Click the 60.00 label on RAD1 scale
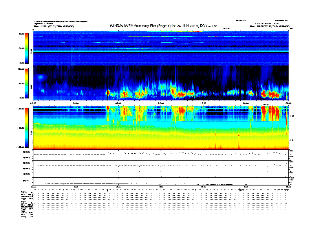The image size is (311, 240). coord(21,69)
